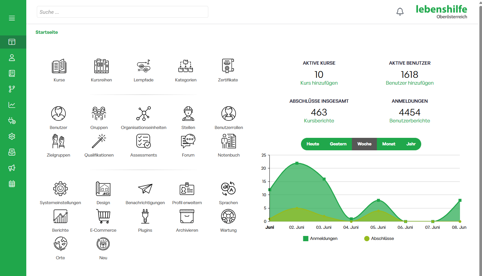Viewport: 482px width, 276px height.
Task: Open Design icon
Action: pos(103,189)
